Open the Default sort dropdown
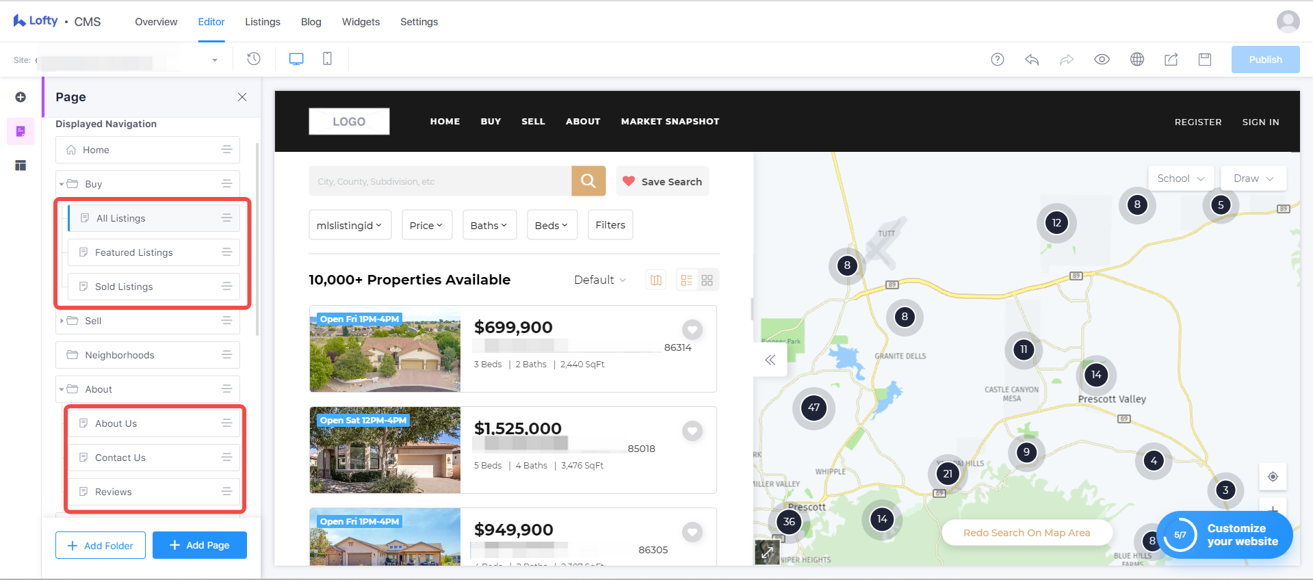This screenshot has height=580, width=1313. [x=600, y=280]
